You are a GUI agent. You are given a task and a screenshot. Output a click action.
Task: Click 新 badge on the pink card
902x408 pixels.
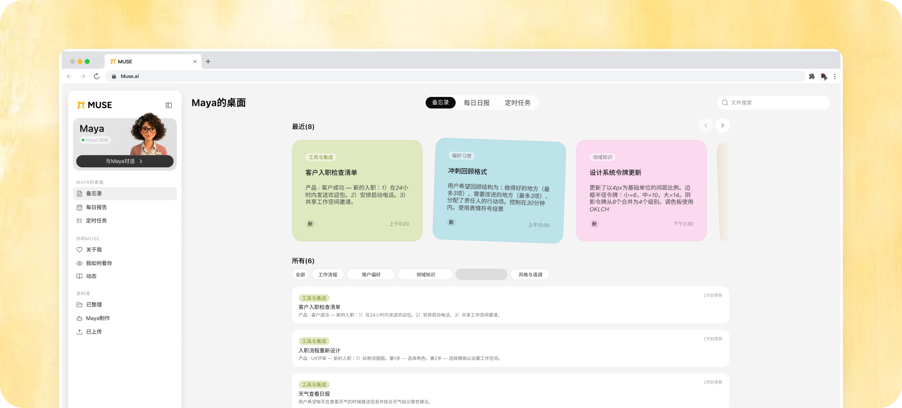coord(594,224)
